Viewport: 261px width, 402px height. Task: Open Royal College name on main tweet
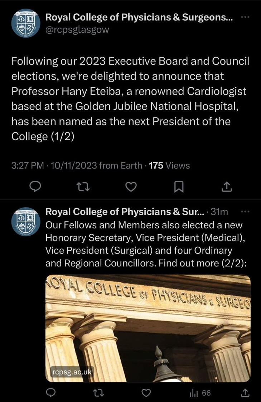point(139,17)
